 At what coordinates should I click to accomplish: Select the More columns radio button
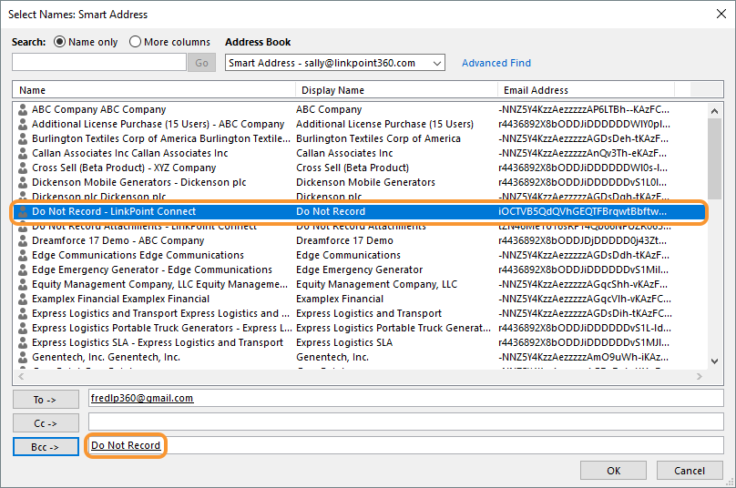(x=135, y=42)
